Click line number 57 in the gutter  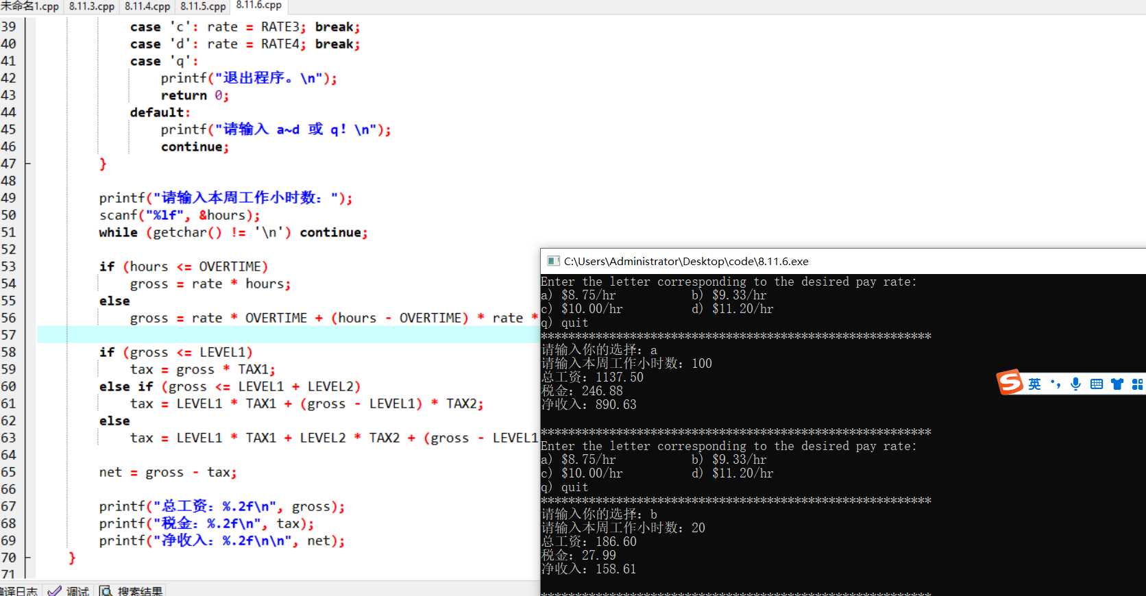(8, 335)
